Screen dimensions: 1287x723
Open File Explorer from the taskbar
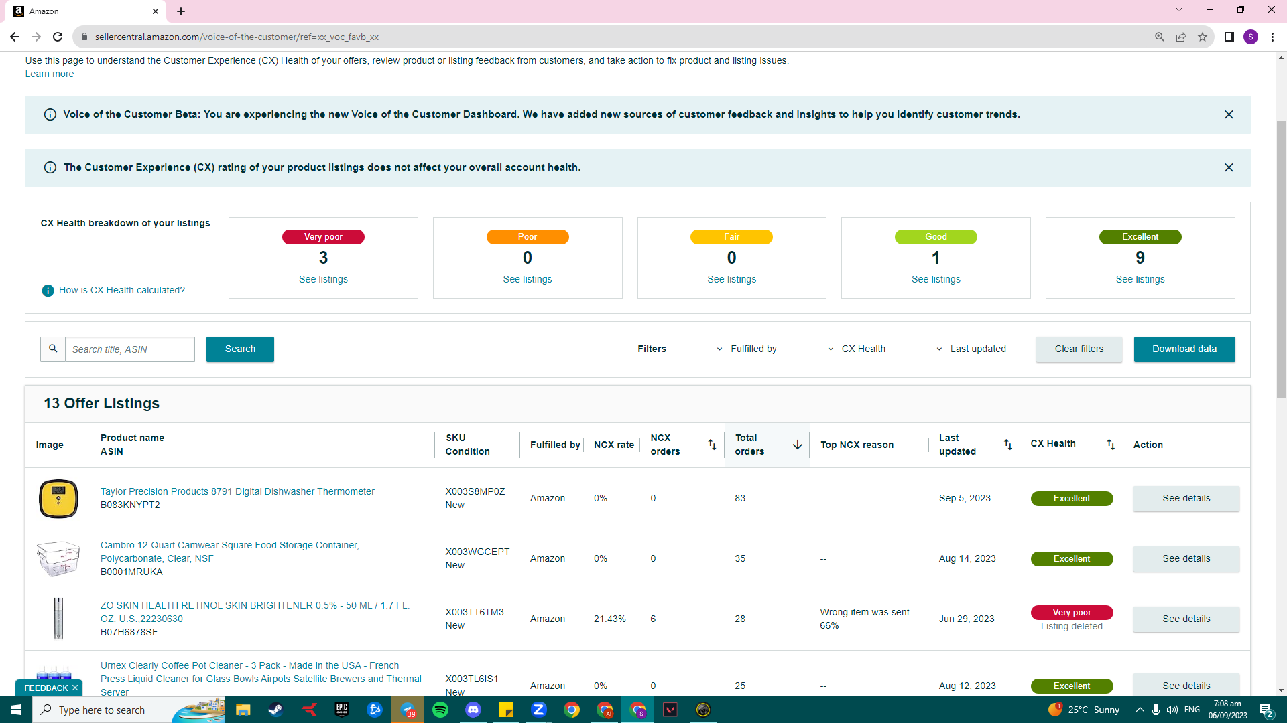tap(243, 710)
